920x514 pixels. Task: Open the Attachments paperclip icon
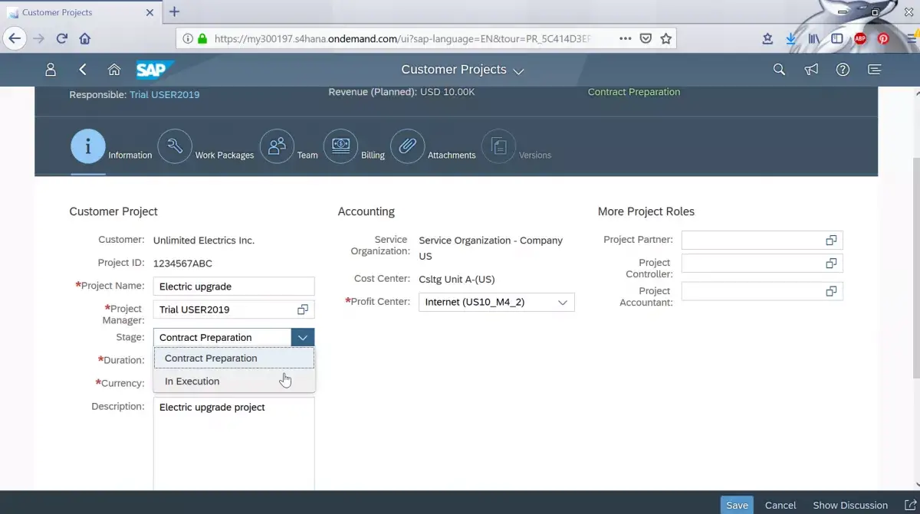click(408, 146)
